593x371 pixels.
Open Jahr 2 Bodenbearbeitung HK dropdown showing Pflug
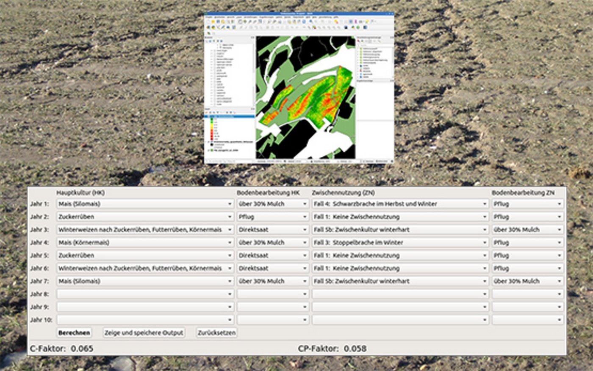click(x=272, y=217)
